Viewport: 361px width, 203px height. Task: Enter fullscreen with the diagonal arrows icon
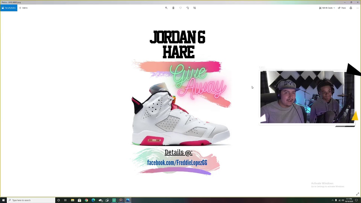click(x=358, y=194)
